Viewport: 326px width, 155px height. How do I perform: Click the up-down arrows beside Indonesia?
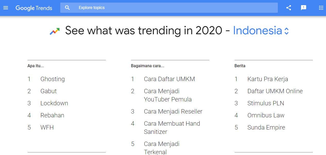[287, 31]
